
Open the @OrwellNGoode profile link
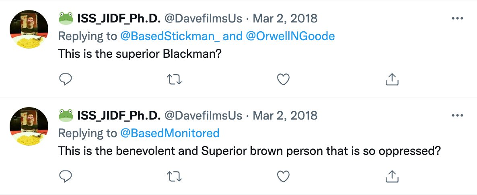click(290, 36)
